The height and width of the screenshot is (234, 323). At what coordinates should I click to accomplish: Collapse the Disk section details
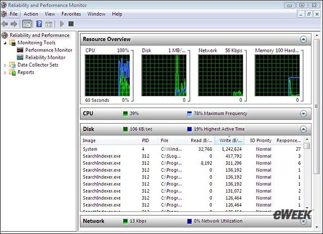click(303, 129)
